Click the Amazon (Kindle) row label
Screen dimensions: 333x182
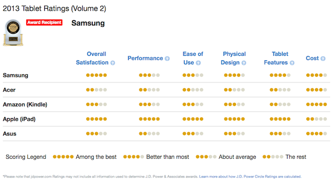[25, 105]
